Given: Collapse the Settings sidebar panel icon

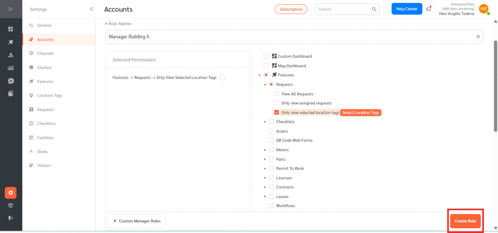Looking at the screenshot, I should (x=92, y=9).
